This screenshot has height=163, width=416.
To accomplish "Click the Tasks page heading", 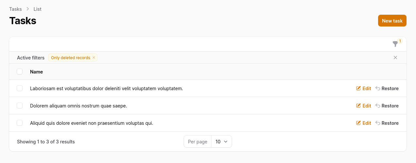I will [x=23, y=21].
